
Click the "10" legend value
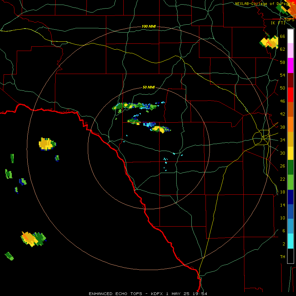point(283,218)
